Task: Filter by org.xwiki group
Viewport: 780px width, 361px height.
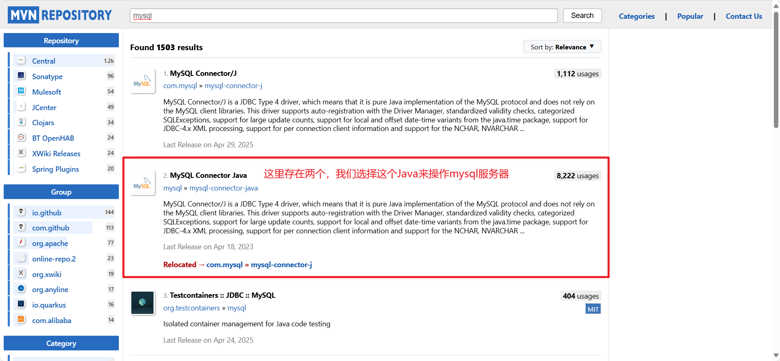Action: (47, 274)
